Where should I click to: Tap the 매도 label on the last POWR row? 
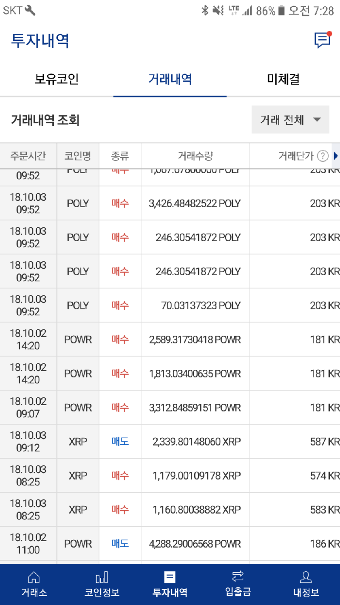tap(120, 543)
